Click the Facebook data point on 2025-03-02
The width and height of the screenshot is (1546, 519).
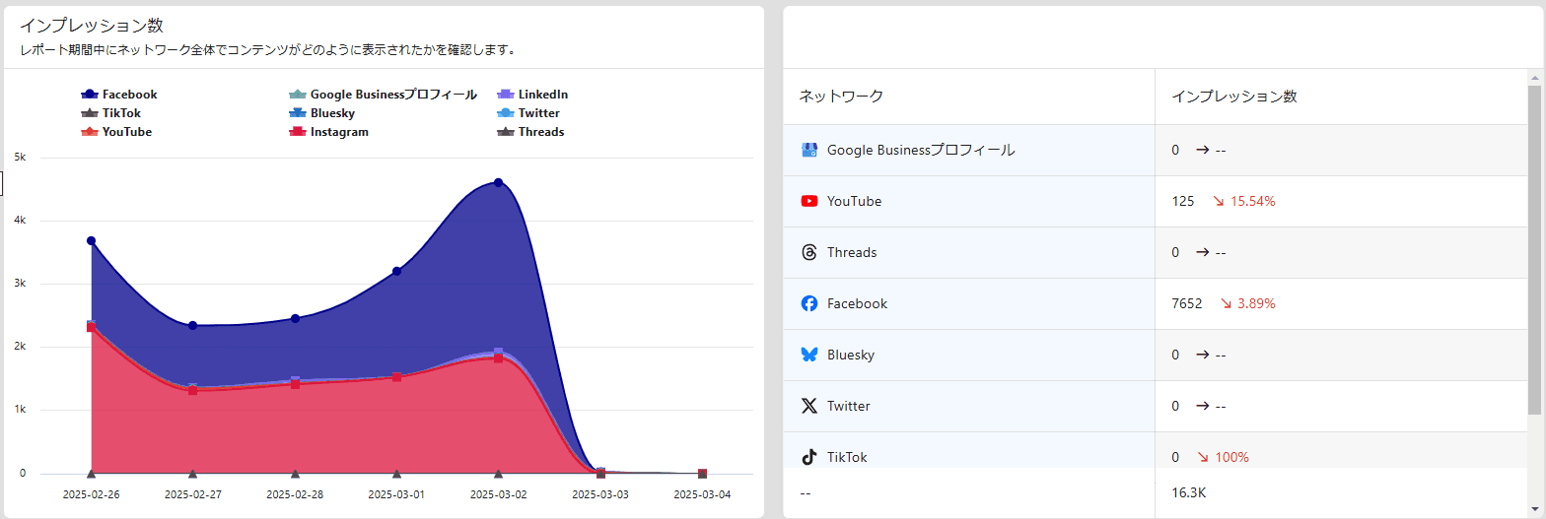coord(498,182)
